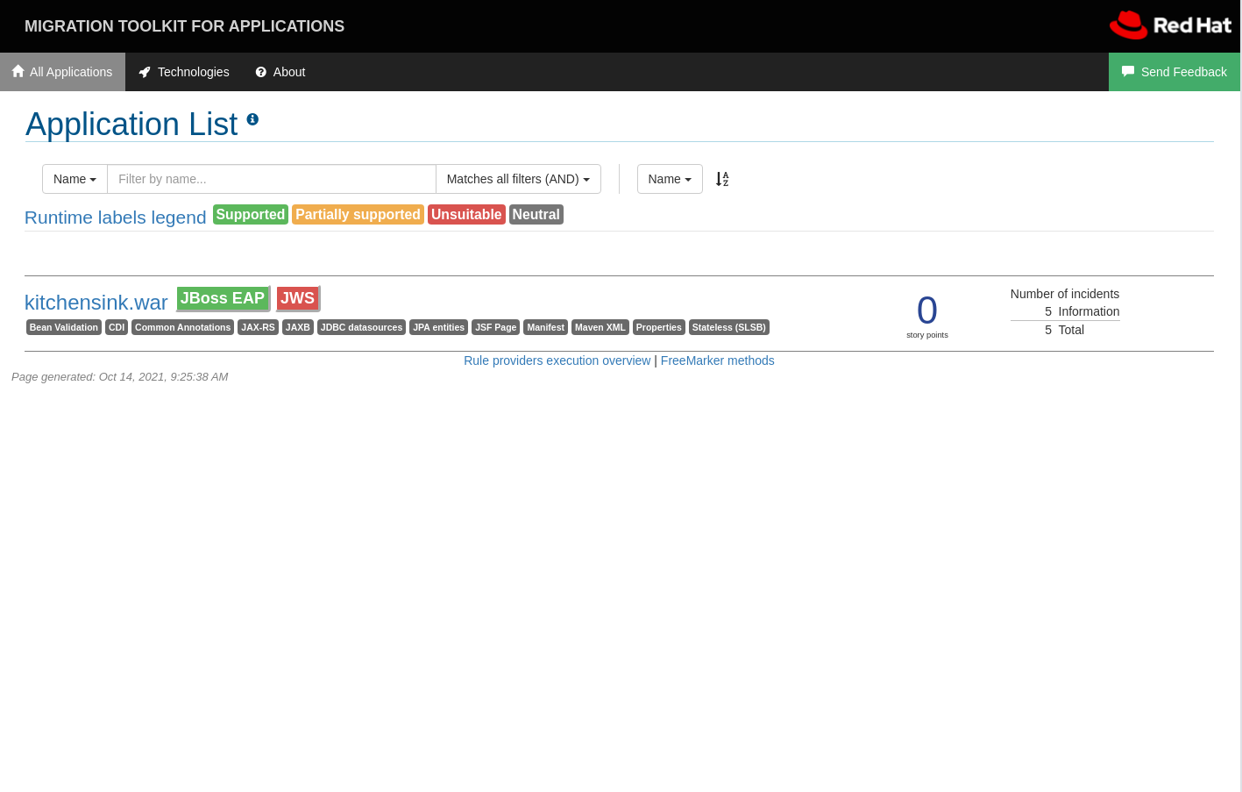The image size is (1242, 792).
Task: Click the JAX-RS tag
Action: (x=258, y=327)
